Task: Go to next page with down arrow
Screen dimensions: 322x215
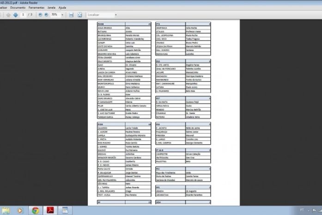Action: click(x=15, y=15)
